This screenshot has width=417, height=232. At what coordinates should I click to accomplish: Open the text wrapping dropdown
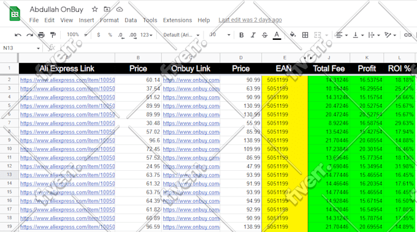coord(374,35)
